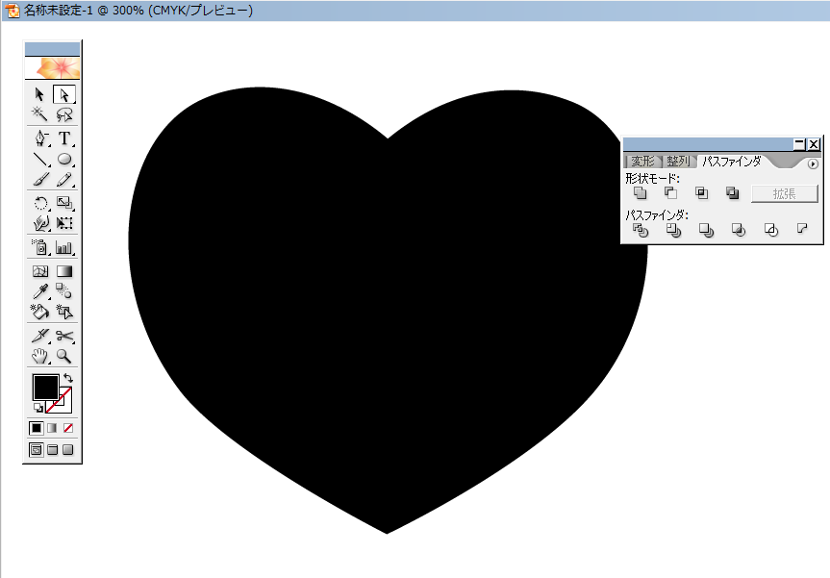Click the 拡張 (Expand) button
The width and height of the screenshot is (830, 578).
786,192
